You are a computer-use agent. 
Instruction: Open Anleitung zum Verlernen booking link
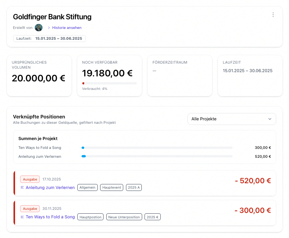click(x=50, y=187)
